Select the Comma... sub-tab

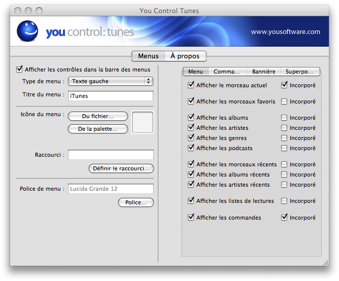(227, 72)
